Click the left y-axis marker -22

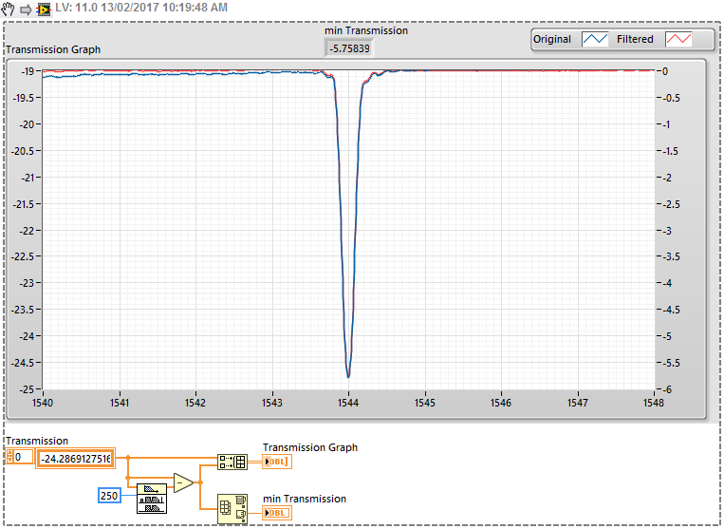pyautogui.click(x=27, y=231)
